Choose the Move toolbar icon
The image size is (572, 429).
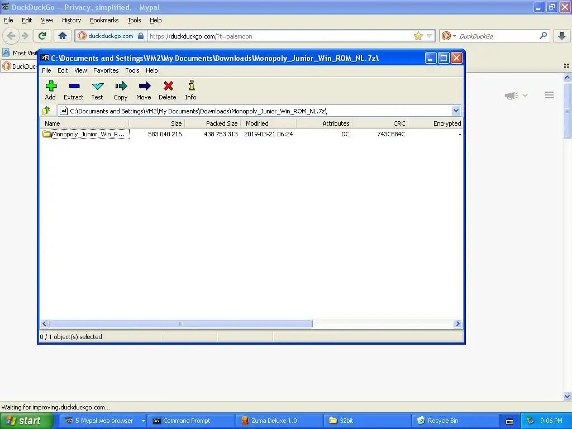pos(144,90)
